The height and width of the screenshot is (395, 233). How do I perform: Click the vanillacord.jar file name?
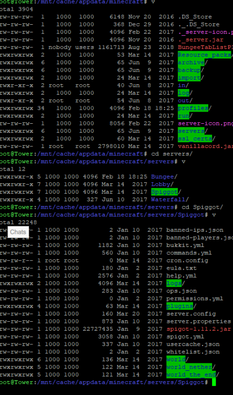tap(205, 146)
